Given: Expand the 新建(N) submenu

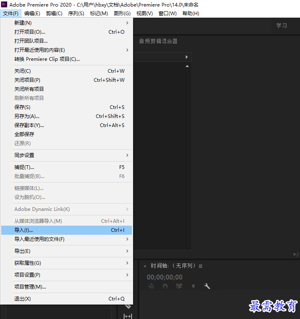Looking at the screenshot, I should coord(67,23).
